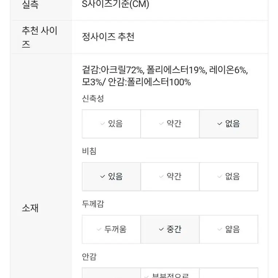Click the 소재 row label
Image resolution: width=278 pixels, height=278 pixels.
click(x=30, y=208)
